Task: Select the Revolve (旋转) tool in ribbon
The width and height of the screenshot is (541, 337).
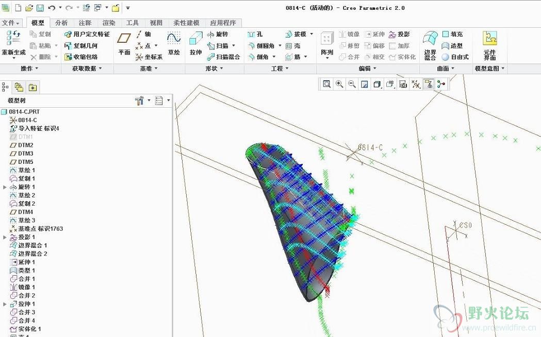Action: [x=218, y=34]
